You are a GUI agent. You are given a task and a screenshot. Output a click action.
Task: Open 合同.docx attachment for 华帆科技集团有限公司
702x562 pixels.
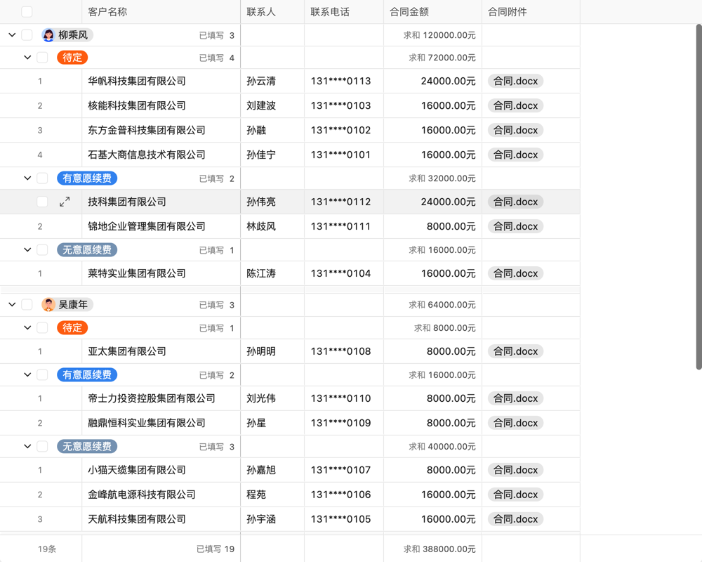pyautogui.click(x=515, y=81)
